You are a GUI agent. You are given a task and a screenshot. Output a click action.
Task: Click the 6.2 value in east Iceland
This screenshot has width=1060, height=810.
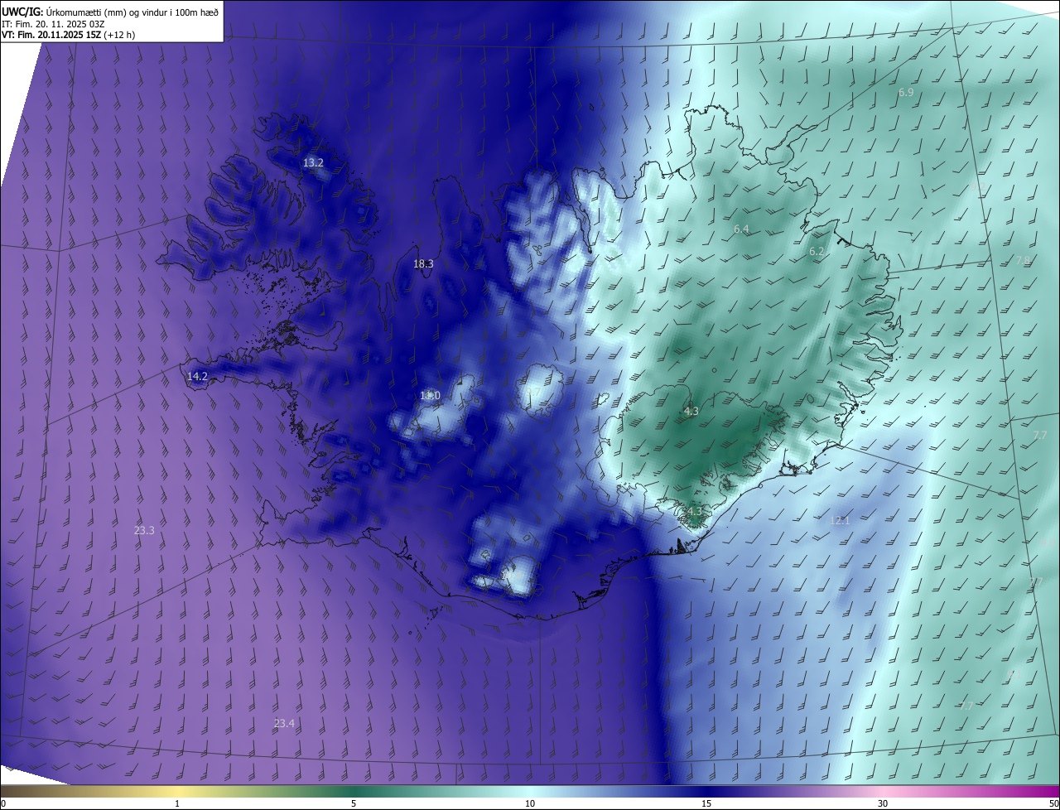pos(817,252)
